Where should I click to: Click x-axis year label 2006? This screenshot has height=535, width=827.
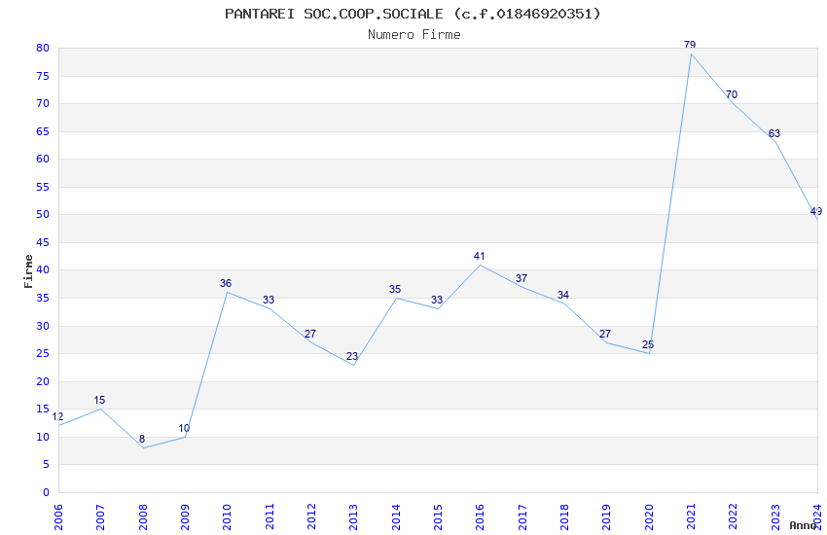pos(58,517)
